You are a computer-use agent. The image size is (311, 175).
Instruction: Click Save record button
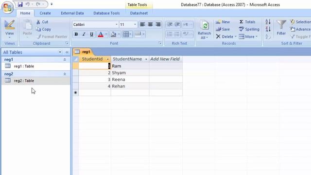pos(223,29)
